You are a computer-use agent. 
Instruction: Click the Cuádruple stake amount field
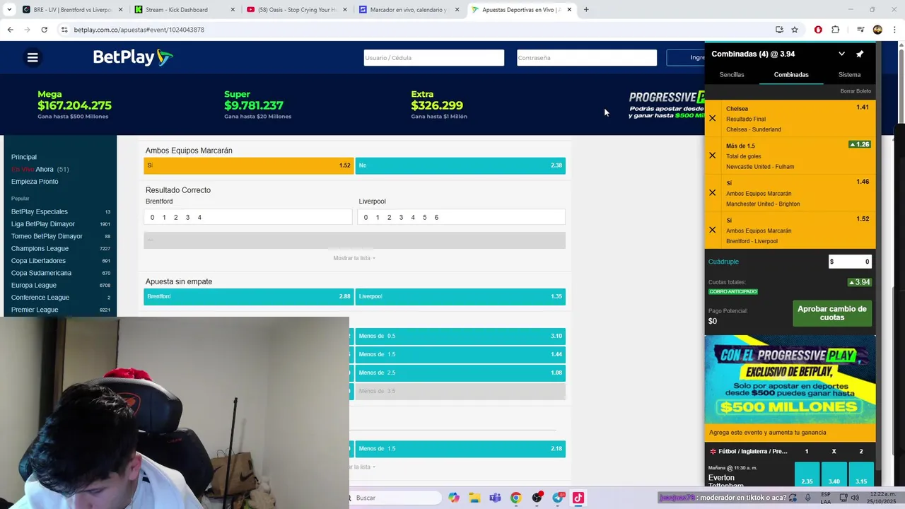point(850,262)
